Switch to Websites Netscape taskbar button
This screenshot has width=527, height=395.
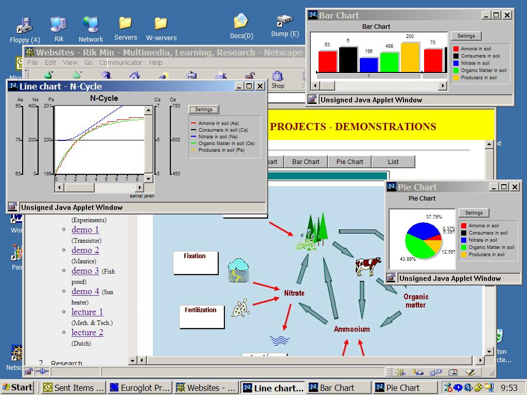pyautogui.click(x=206, y=388)
